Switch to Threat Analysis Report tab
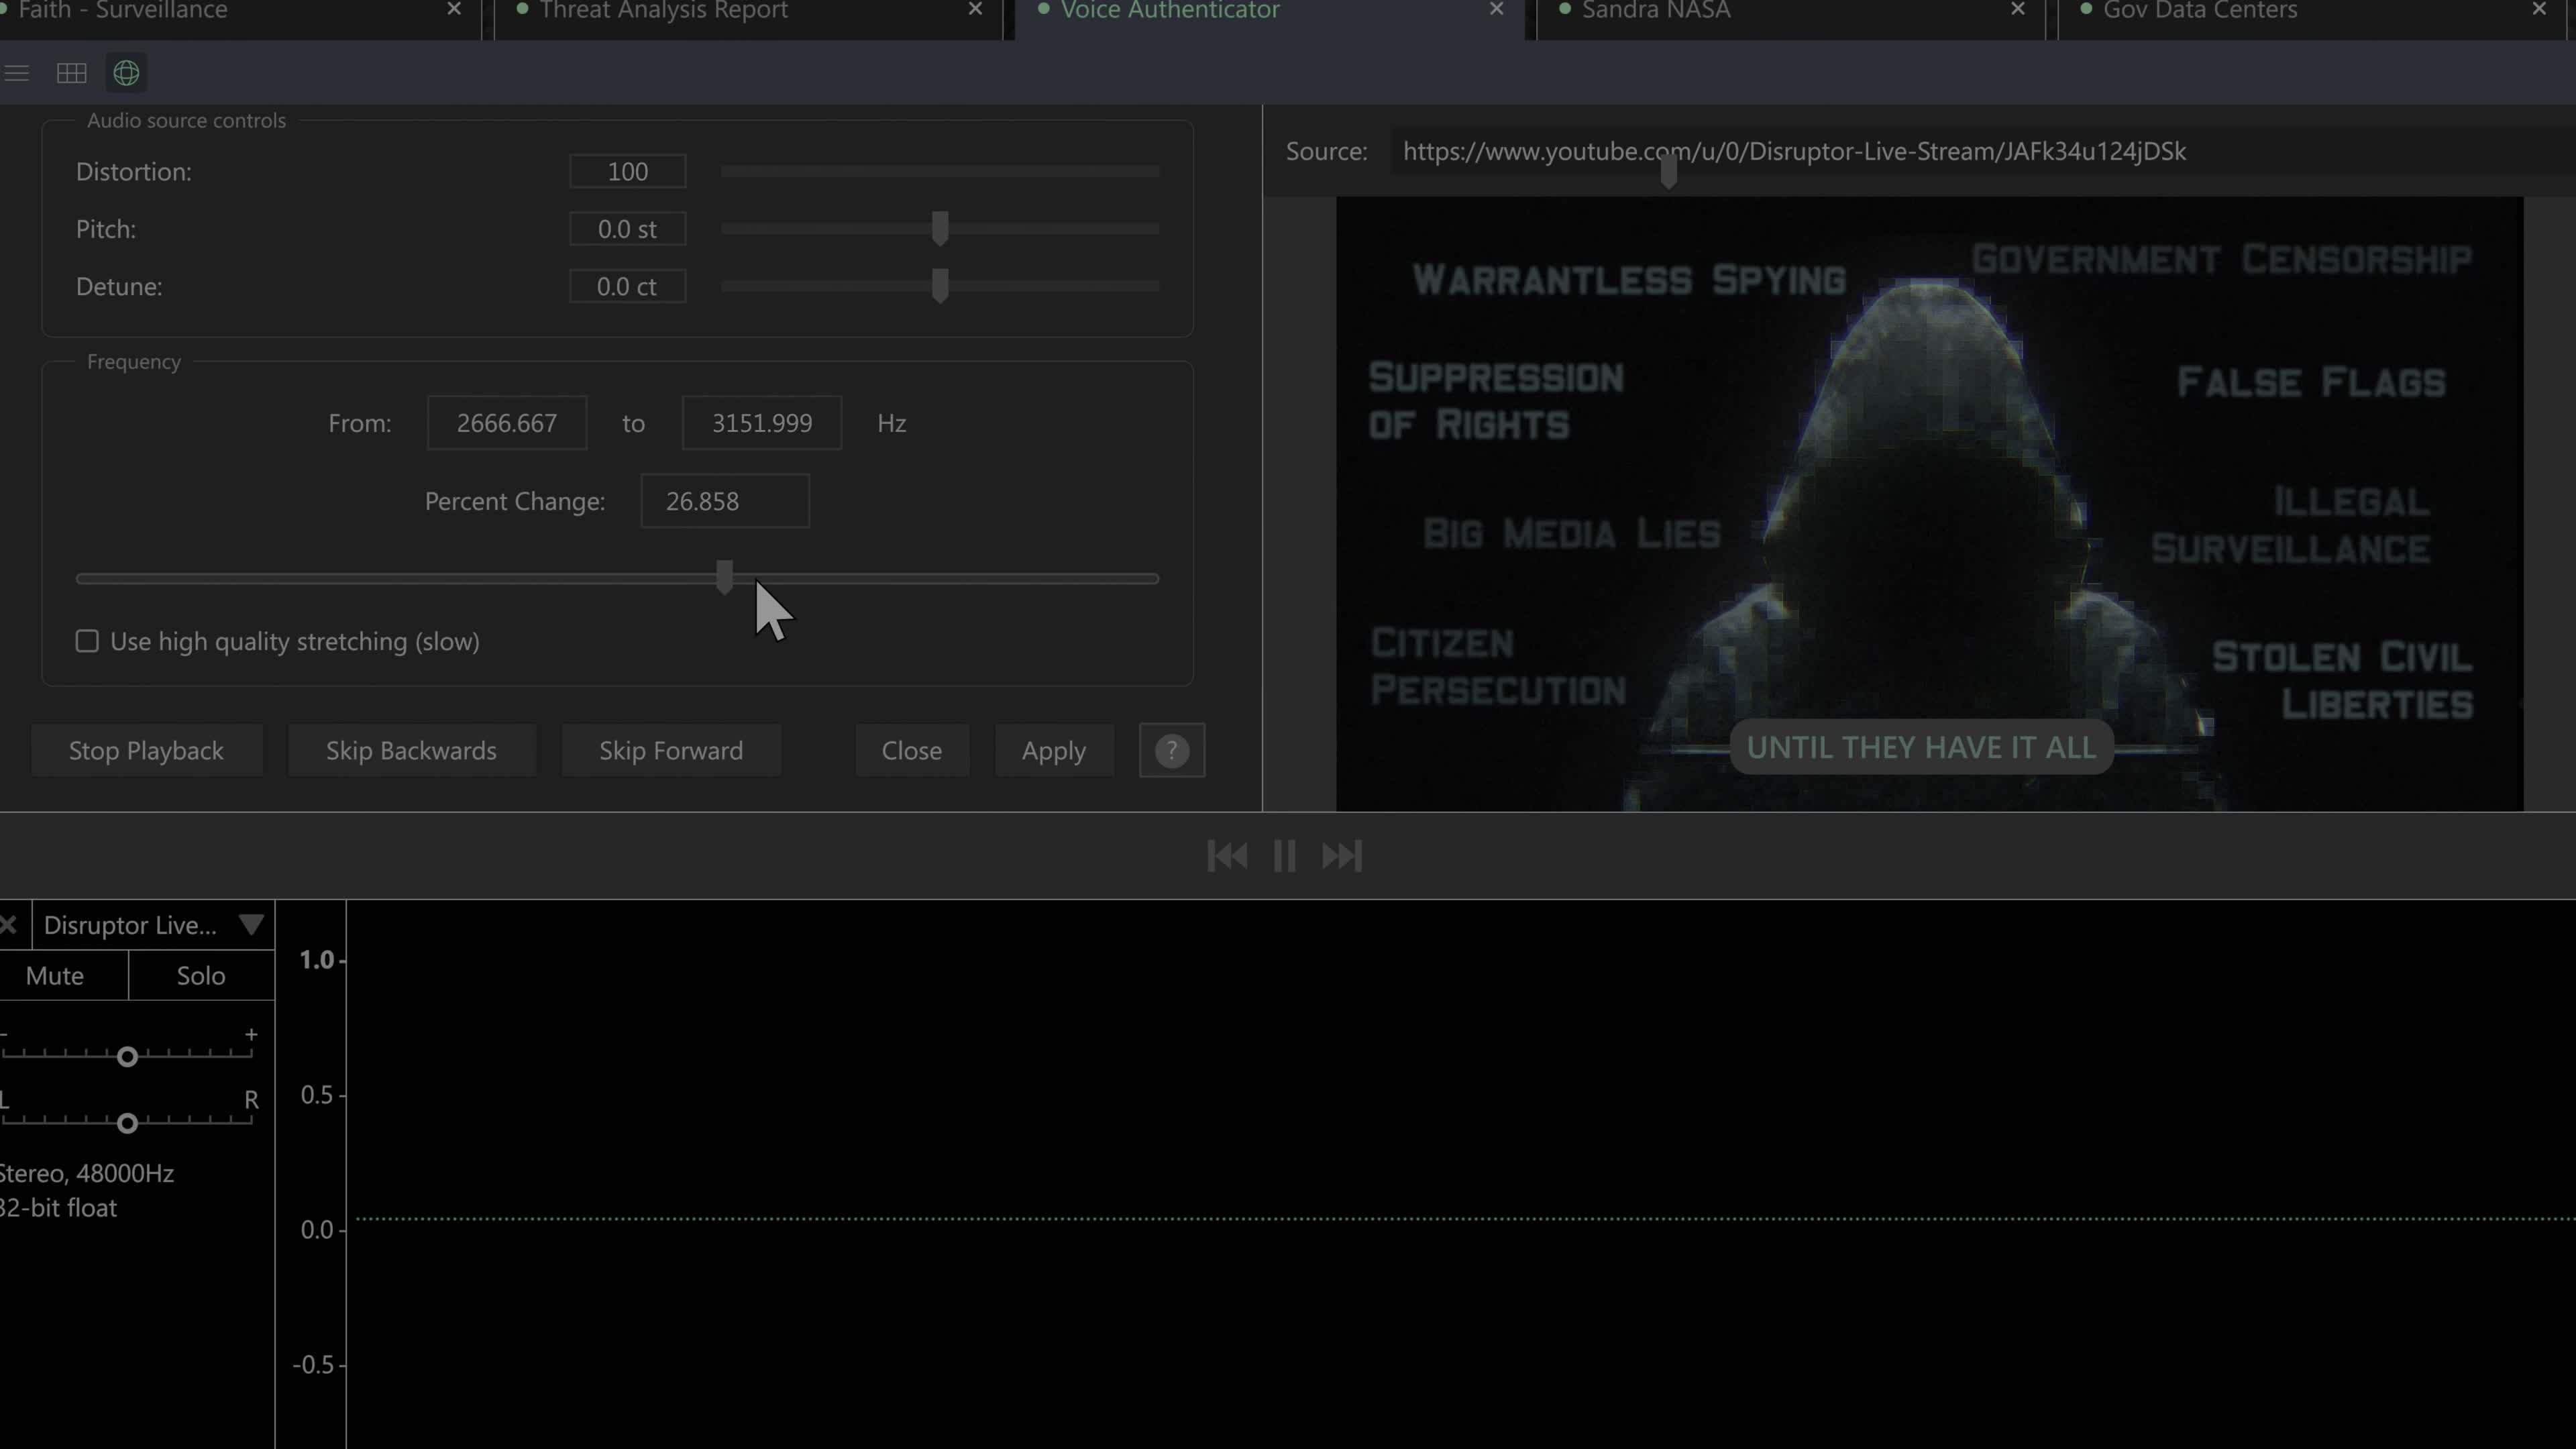 (663, 11)
